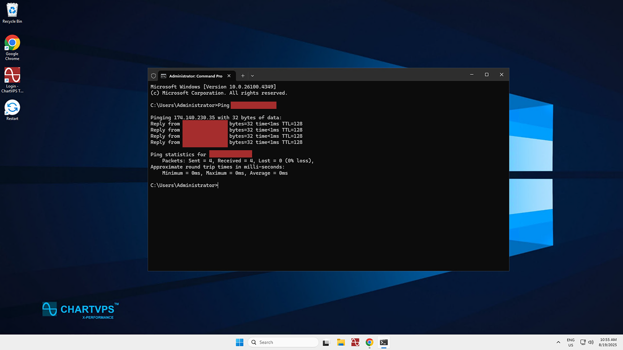Open a new terminal tab
Image resolution: width=623 pixels, height=350 pixels.
(243, 76)
